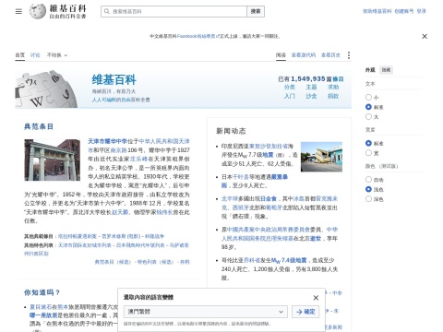Open the 夏目漱石 link under 你知道吗
Image resolution: width=443 pixels, height=332 pixels.
(x=41, y=307)
